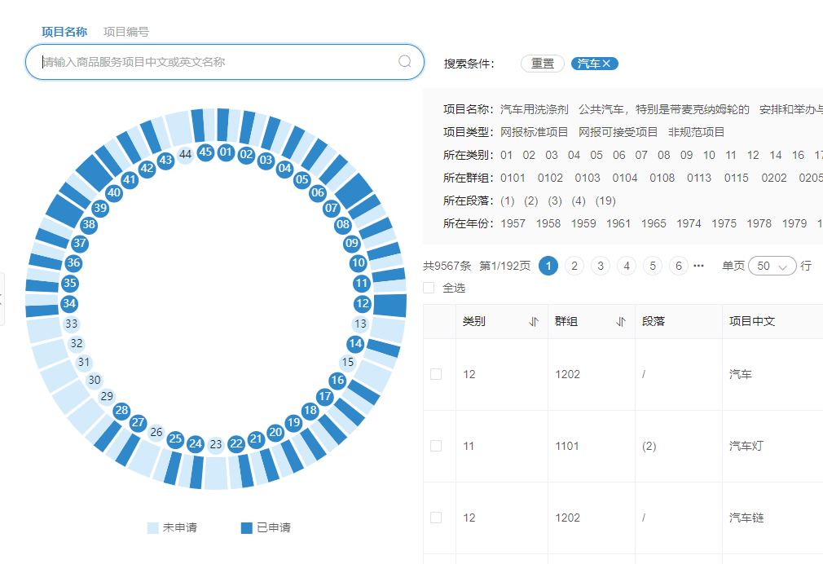The height and width of the screenshot is (564, 823).
Task: Filter by year 1979
Action: pyautogui.click(x=794, y=223)
